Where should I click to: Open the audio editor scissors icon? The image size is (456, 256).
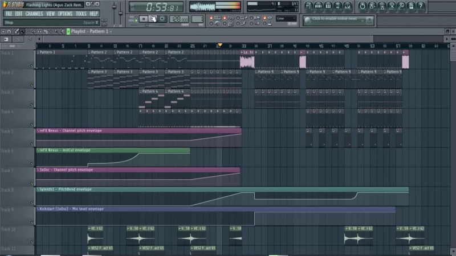click(x=392, y=6)
